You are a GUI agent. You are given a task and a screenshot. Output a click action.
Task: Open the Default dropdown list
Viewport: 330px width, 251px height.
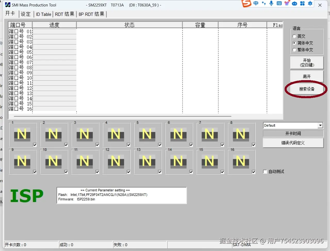point(320,126)
